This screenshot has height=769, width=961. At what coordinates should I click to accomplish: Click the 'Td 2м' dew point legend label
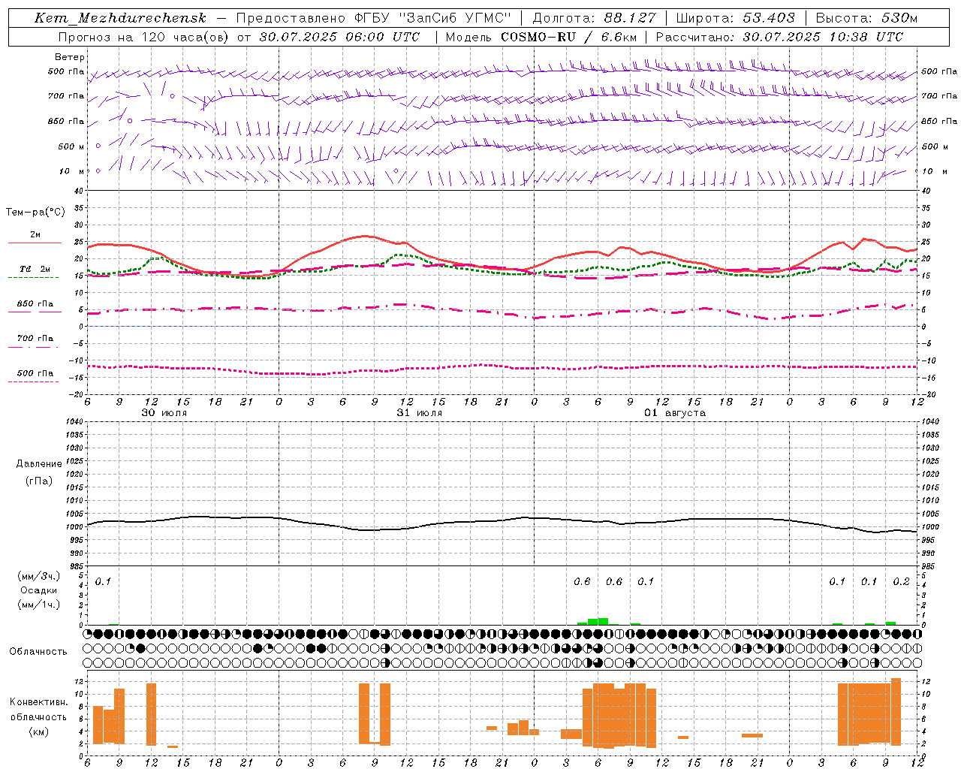point(35,269)
